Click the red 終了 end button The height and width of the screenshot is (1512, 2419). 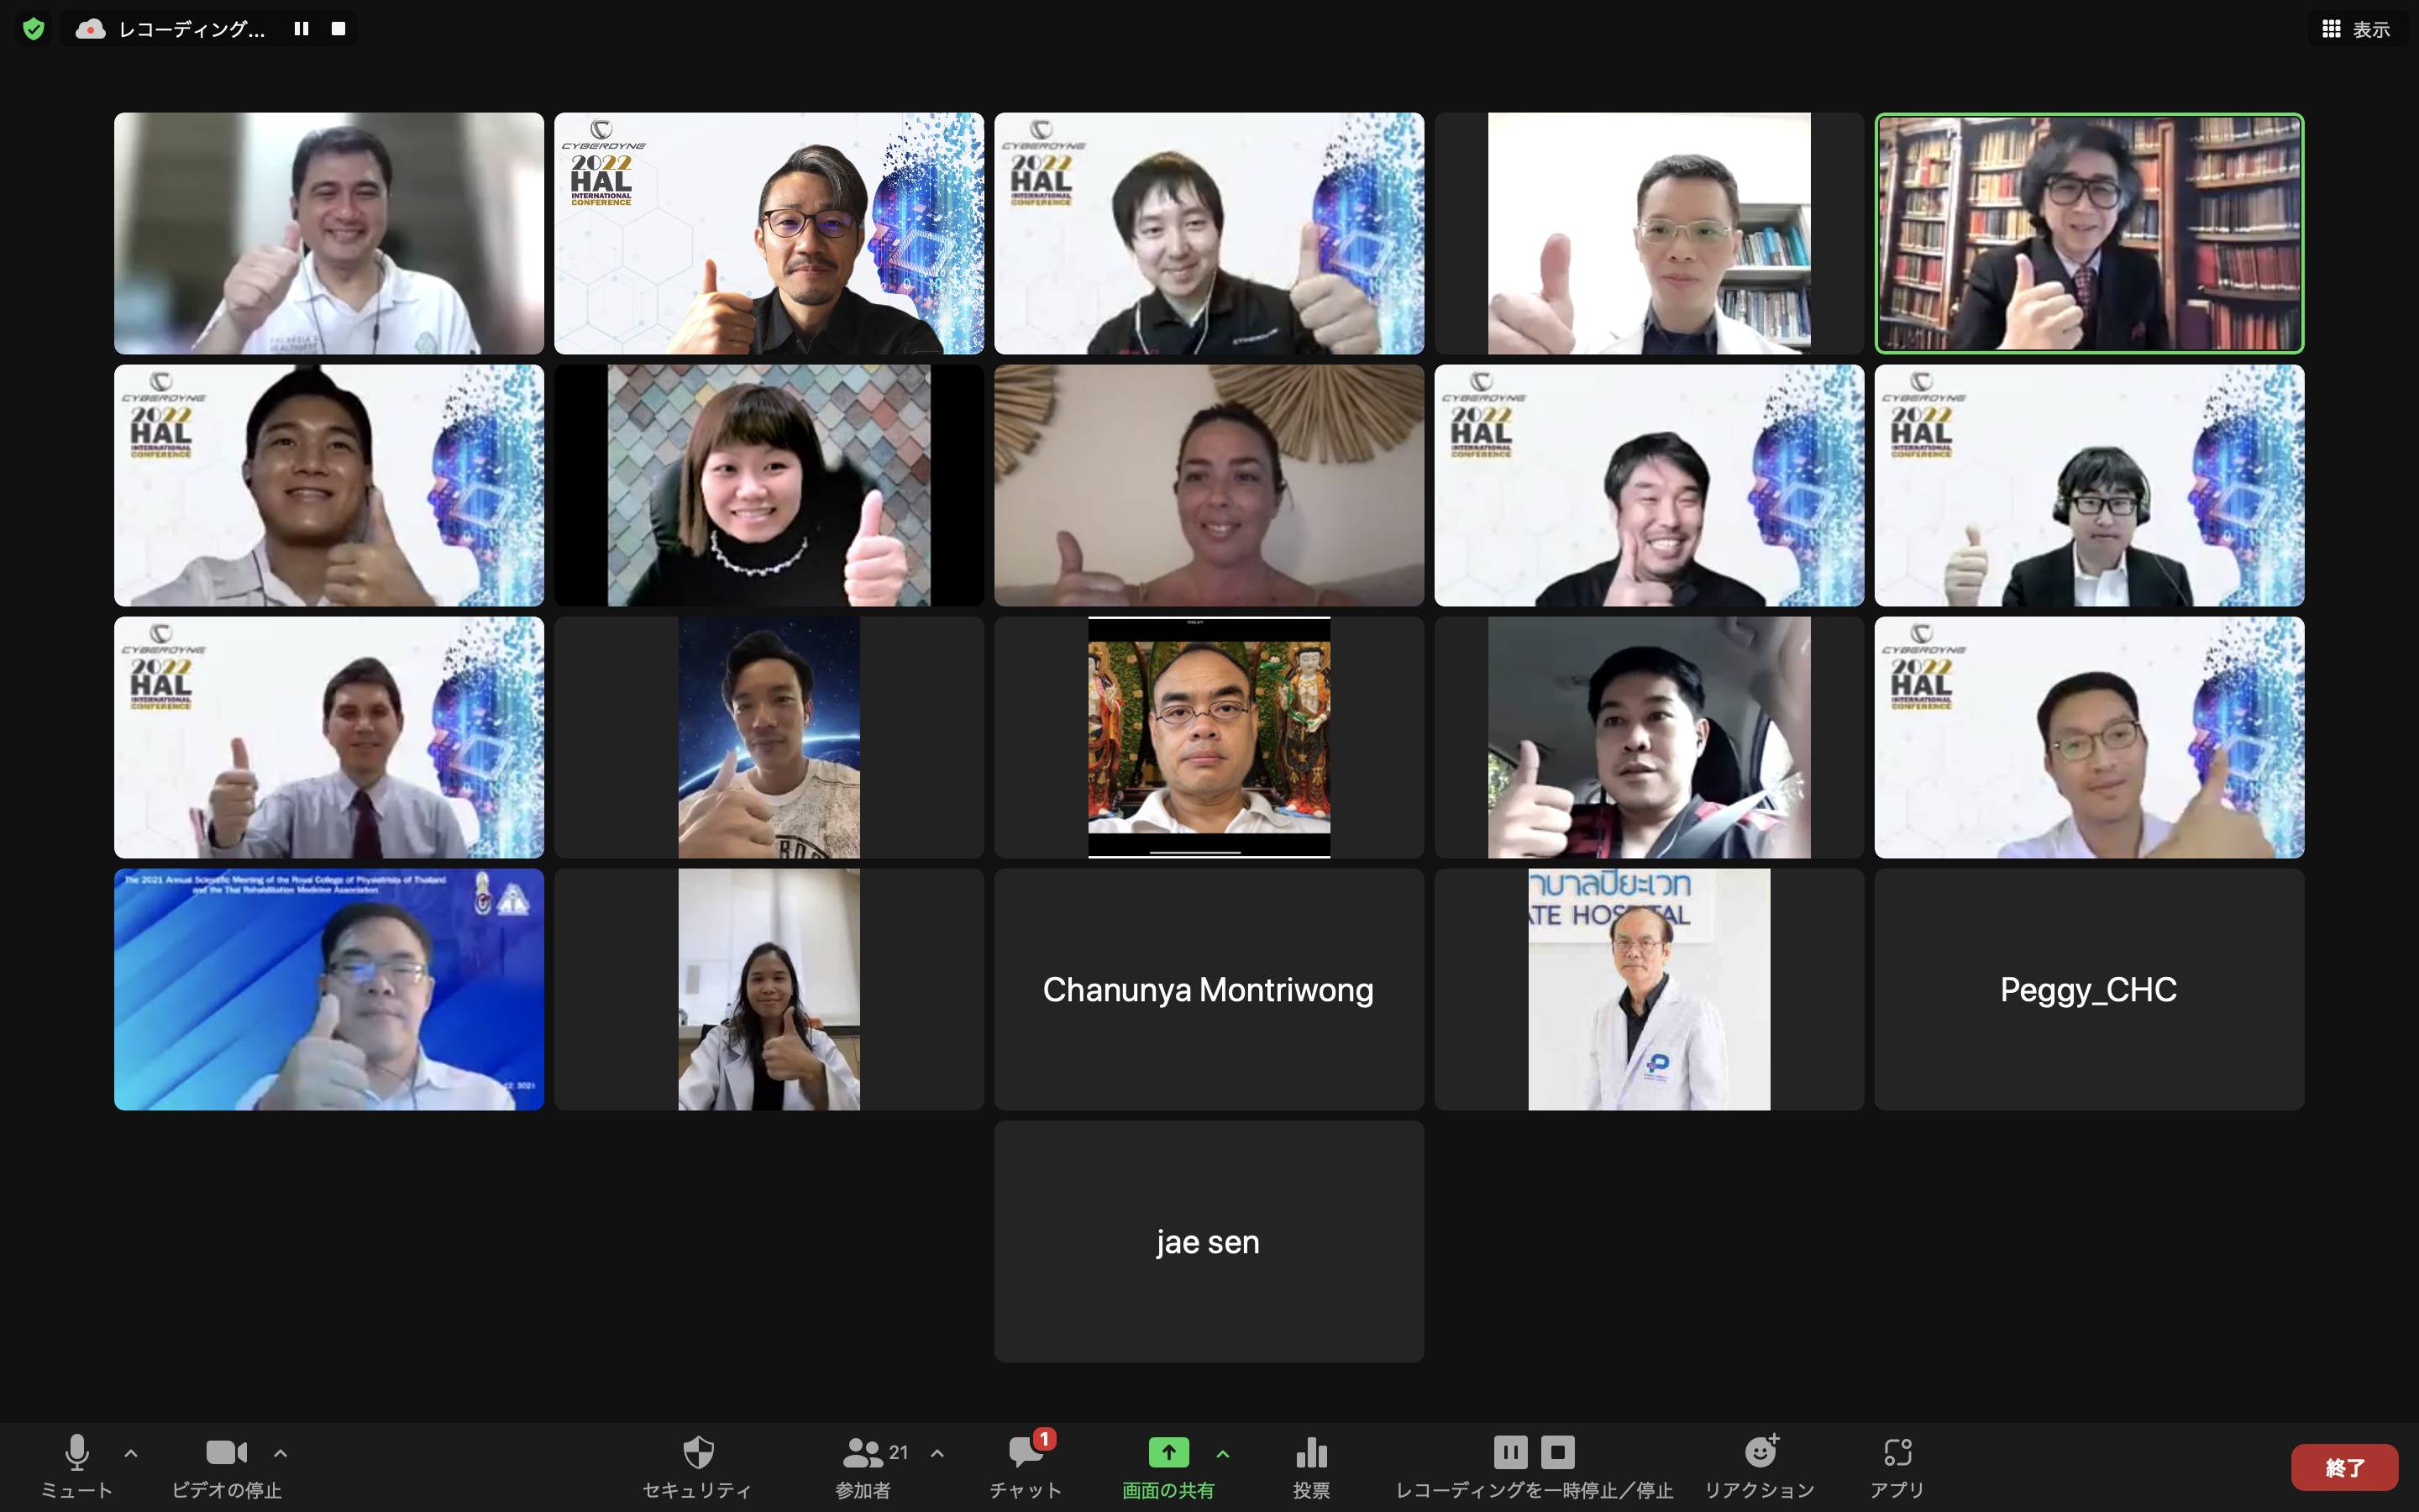point(2344,1467)
